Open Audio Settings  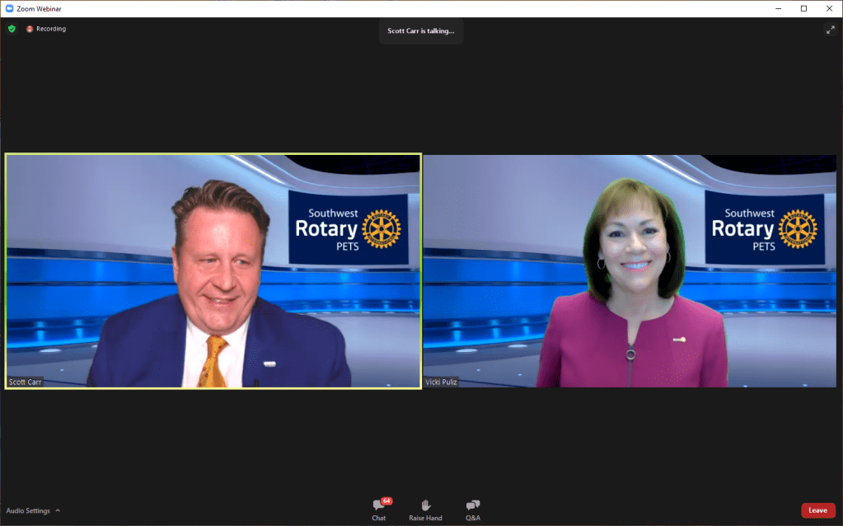28,510
